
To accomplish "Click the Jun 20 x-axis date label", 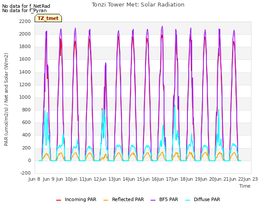I will (x=207, y=179).
